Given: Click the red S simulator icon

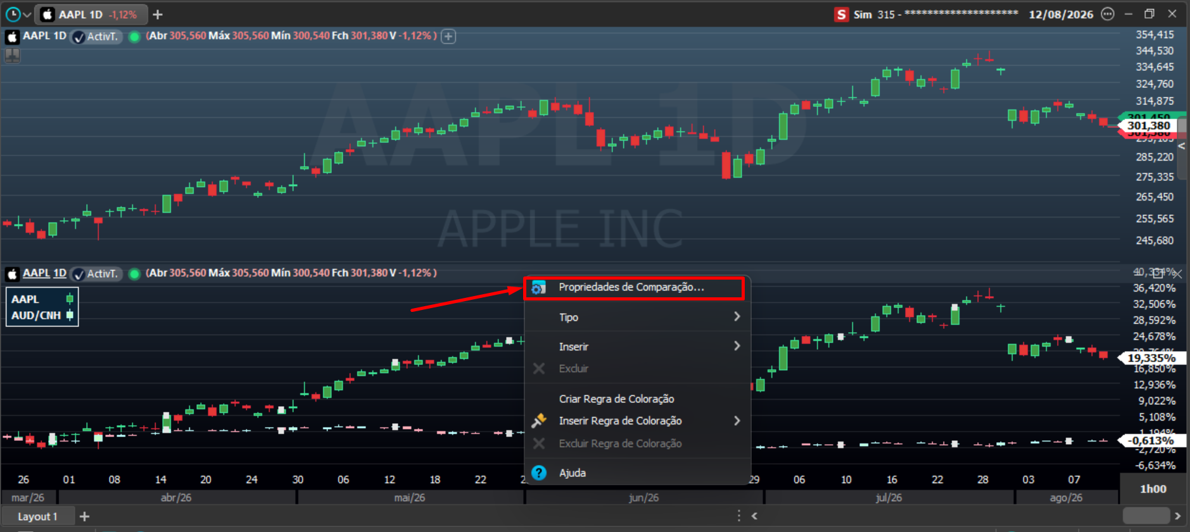Looking at the screenshot, I should point(841,15).
